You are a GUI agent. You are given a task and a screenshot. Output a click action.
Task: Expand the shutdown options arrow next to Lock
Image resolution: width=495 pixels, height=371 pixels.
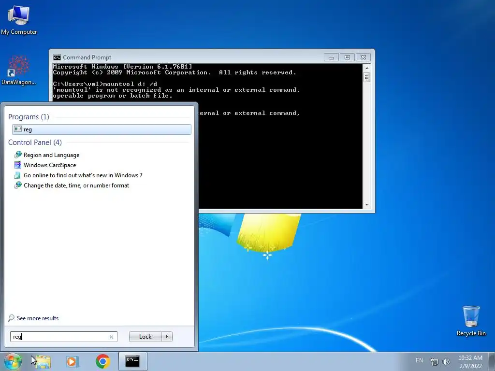pos(167,337)
